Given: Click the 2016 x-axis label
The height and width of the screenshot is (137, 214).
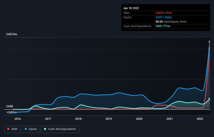Looking at the screenshot, I should 18,119.
